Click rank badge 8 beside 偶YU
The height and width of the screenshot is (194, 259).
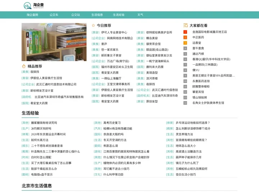click(x=185, y=70)
